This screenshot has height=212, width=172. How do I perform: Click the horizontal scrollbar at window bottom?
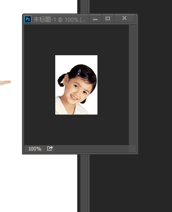[x=91, y=149]
